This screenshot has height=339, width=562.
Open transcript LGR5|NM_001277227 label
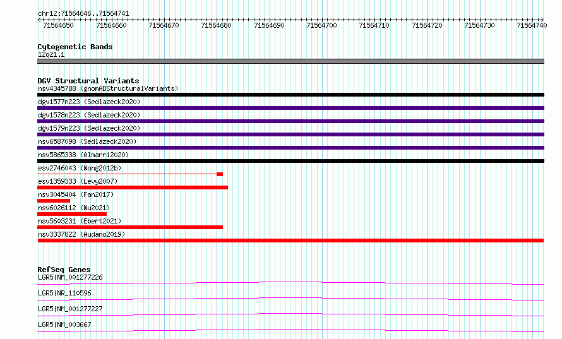point(70,309)
